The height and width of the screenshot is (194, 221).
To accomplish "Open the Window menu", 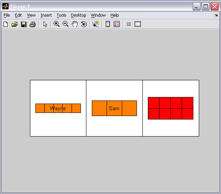I will click(98, 15).
